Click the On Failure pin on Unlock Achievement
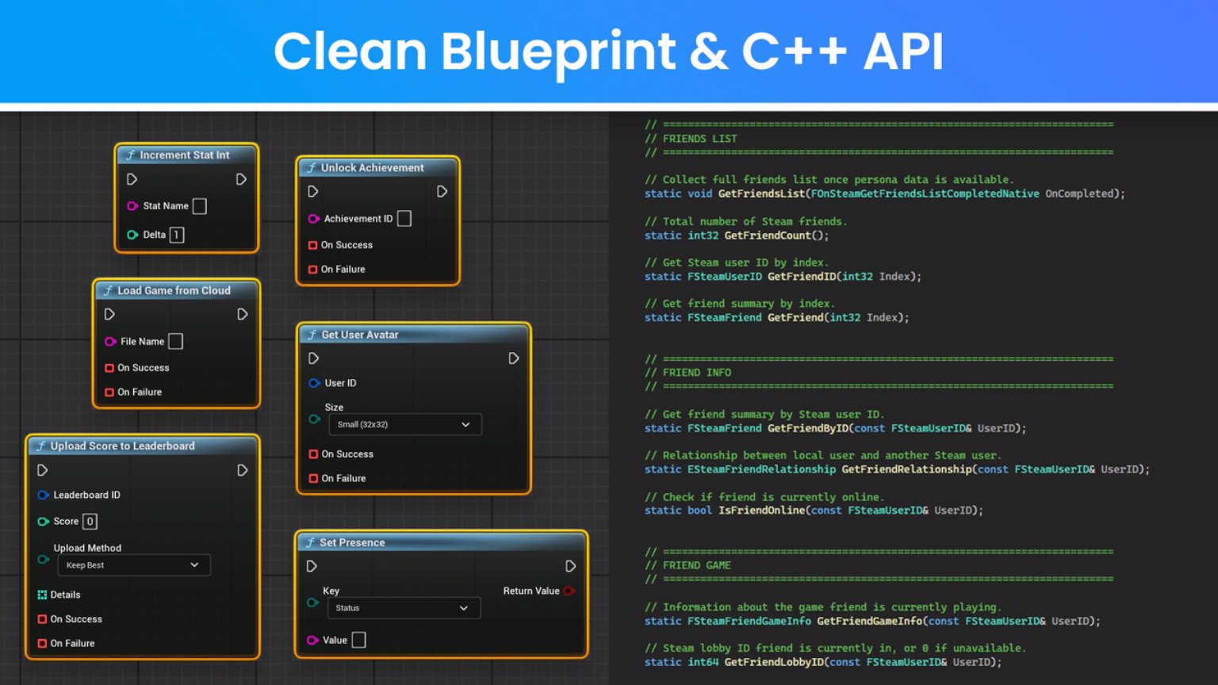The height and width of the screenshot is (685, 1218). tap(312, 270)
